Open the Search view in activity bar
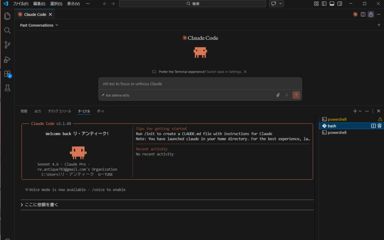 coord(7,31)
